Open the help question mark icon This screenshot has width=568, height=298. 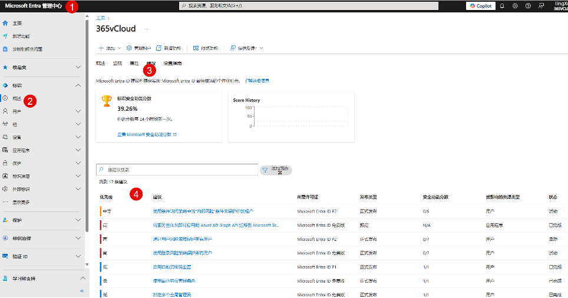528,6
